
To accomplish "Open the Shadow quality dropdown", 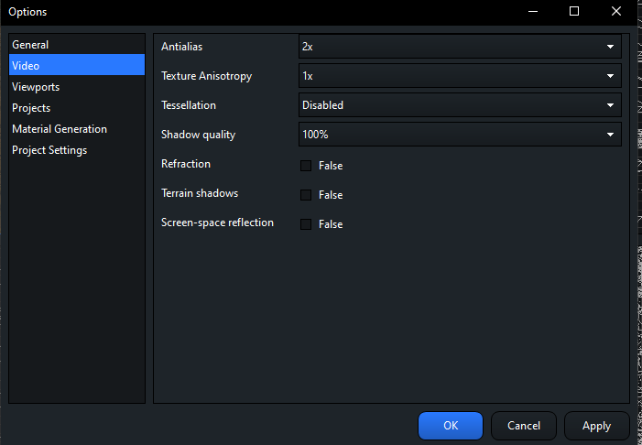I will (x=460, y=135).
